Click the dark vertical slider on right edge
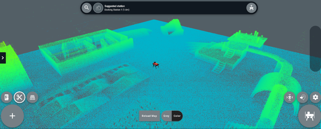This screenshot has height=129, width=321. 315,49
